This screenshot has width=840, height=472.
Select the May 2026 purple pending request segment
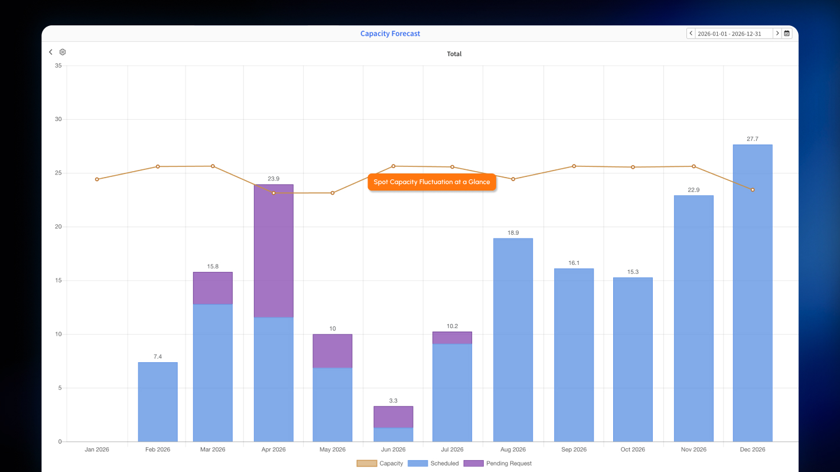(333, 351)
